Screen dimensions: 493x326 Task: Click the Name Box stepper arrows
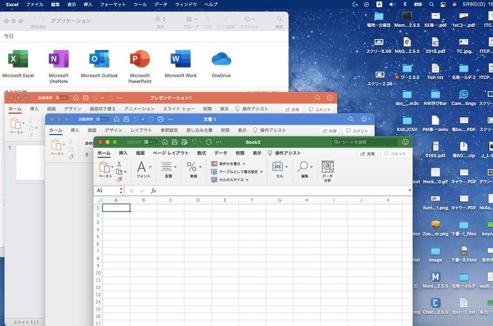(x=121, y=190)
